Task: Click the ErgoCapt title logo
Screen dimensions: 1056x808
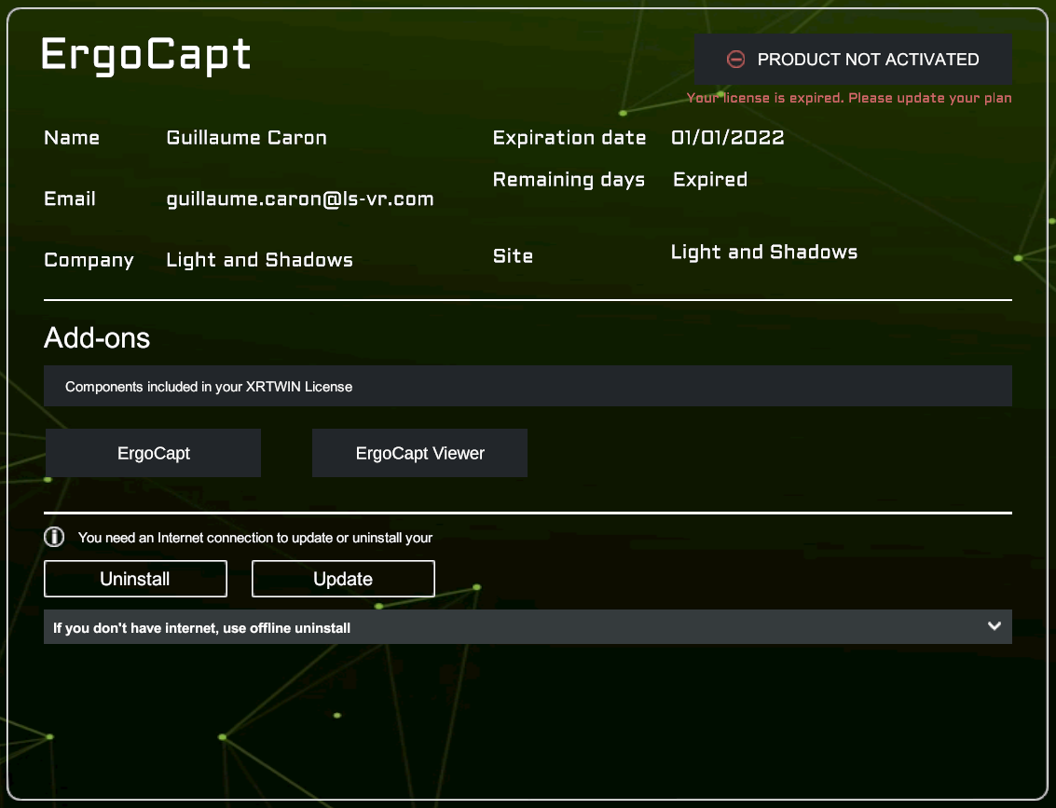Action: [x=146, y=55]
